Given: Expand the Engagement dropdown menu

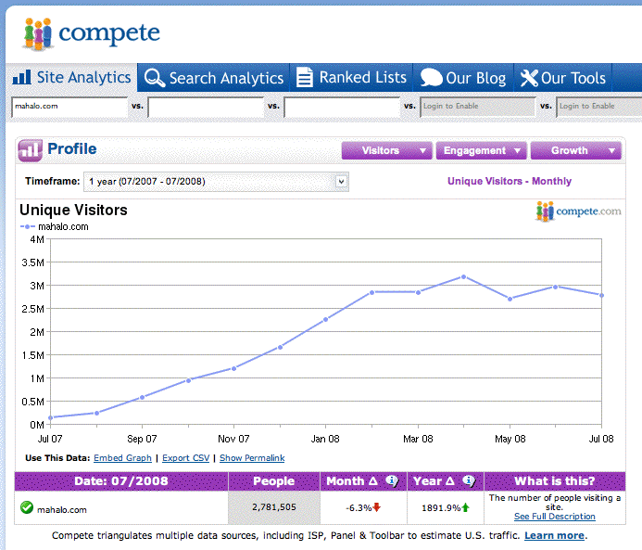Looking at the screenshot, I should pos(482,150).
